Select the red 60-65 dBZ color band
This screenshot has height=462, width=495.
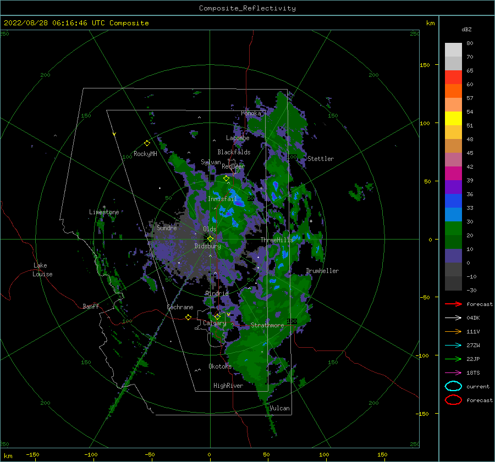[x=453, y=77]
